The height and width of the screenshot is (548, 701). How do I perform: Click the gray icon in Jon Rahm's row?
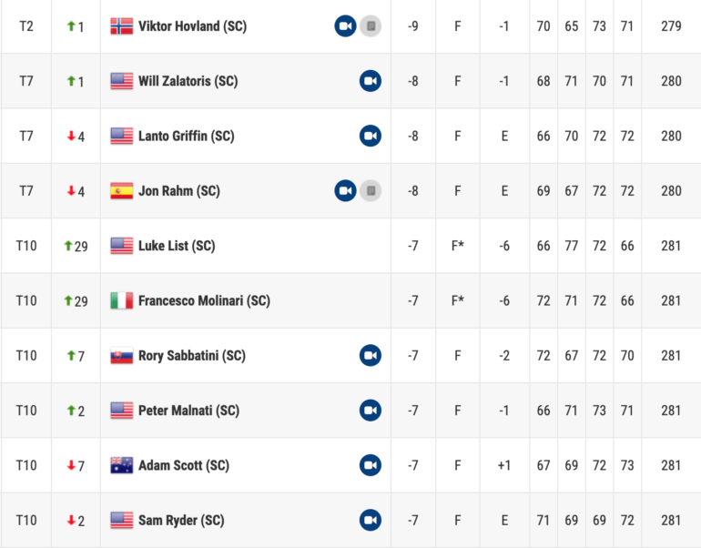click(x=370, y=190)
